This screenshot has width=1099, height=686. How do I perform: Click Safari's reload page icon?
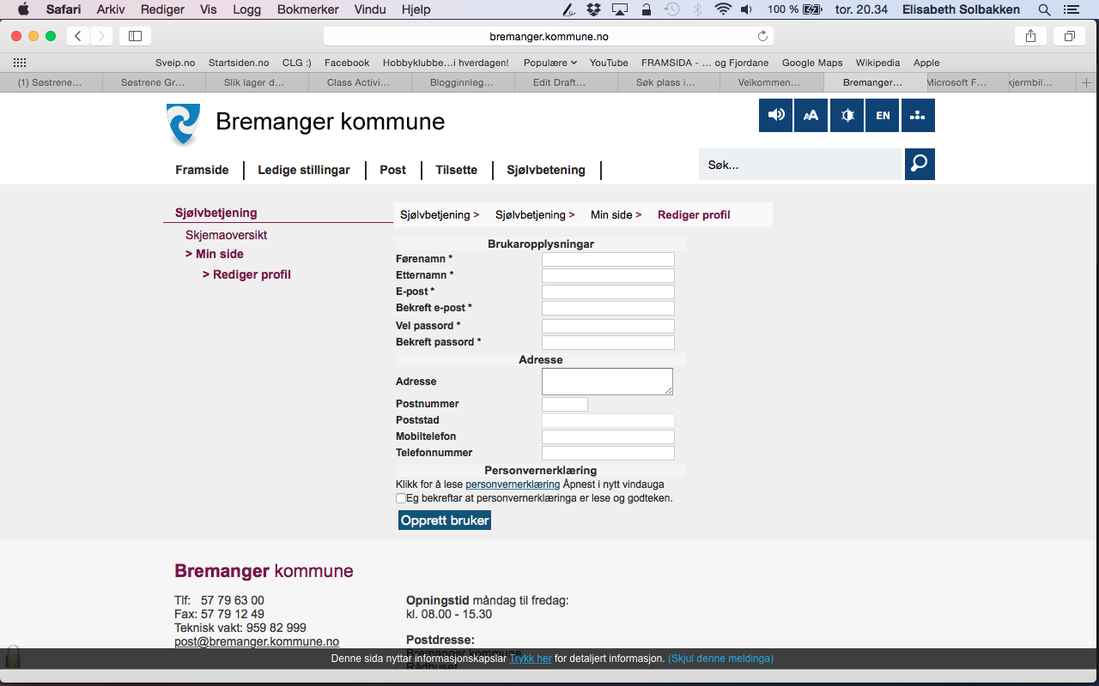(762, 36)
